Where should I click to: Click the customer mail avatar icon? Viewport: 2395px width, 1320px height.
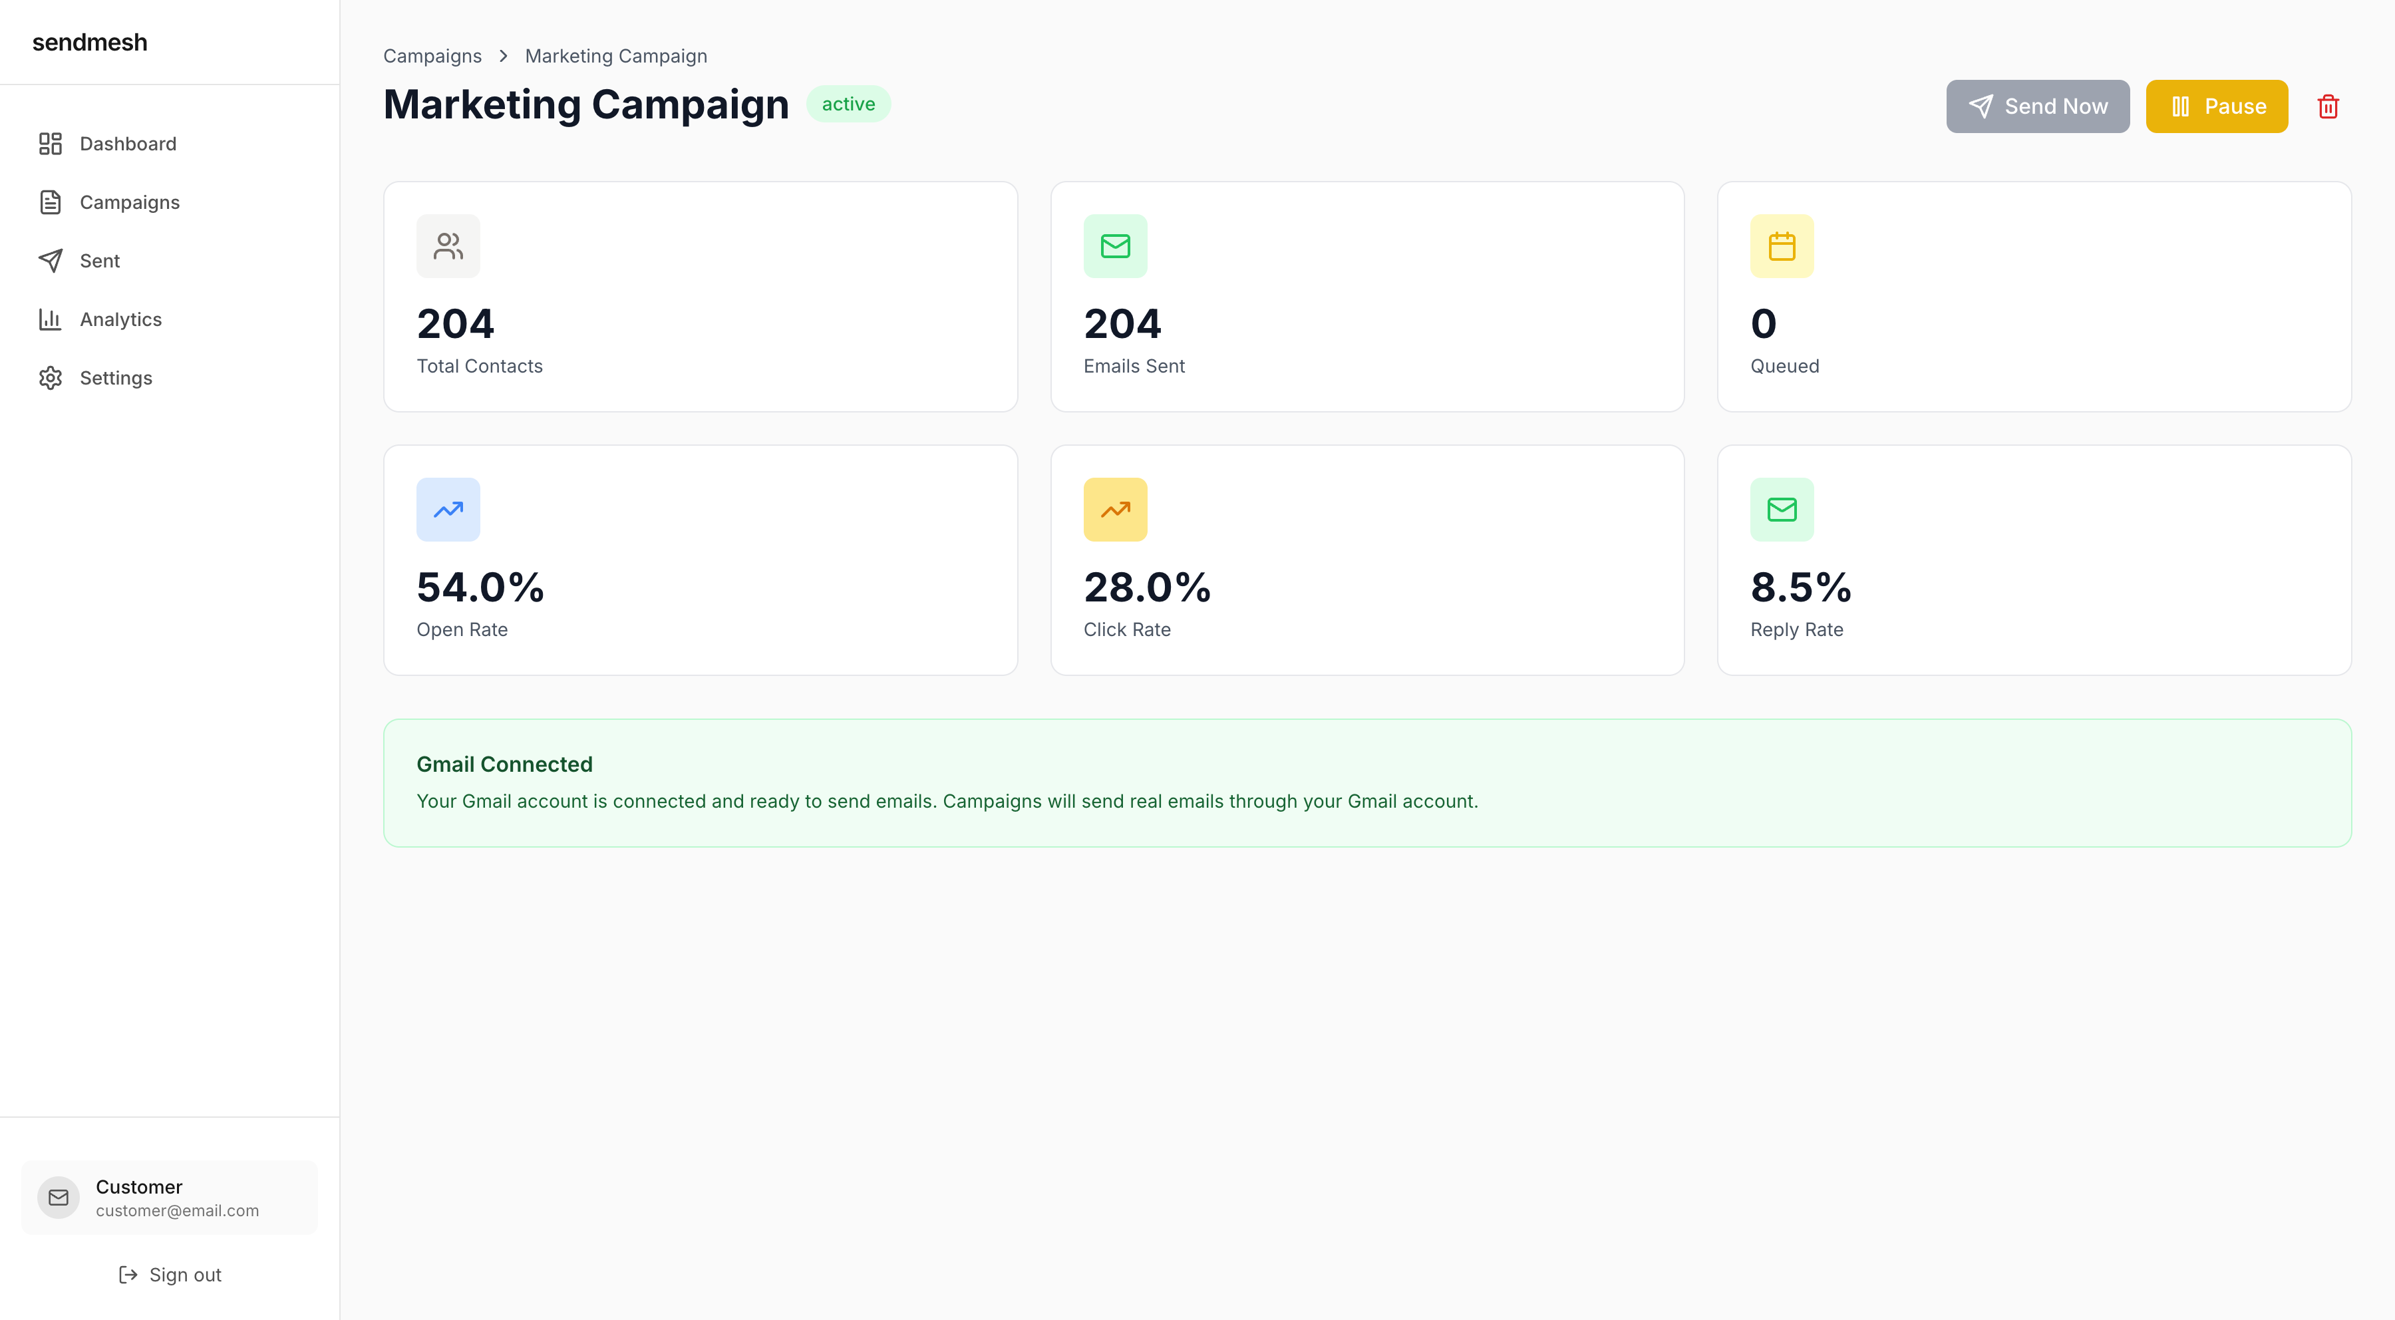(x=59, y=1198)
